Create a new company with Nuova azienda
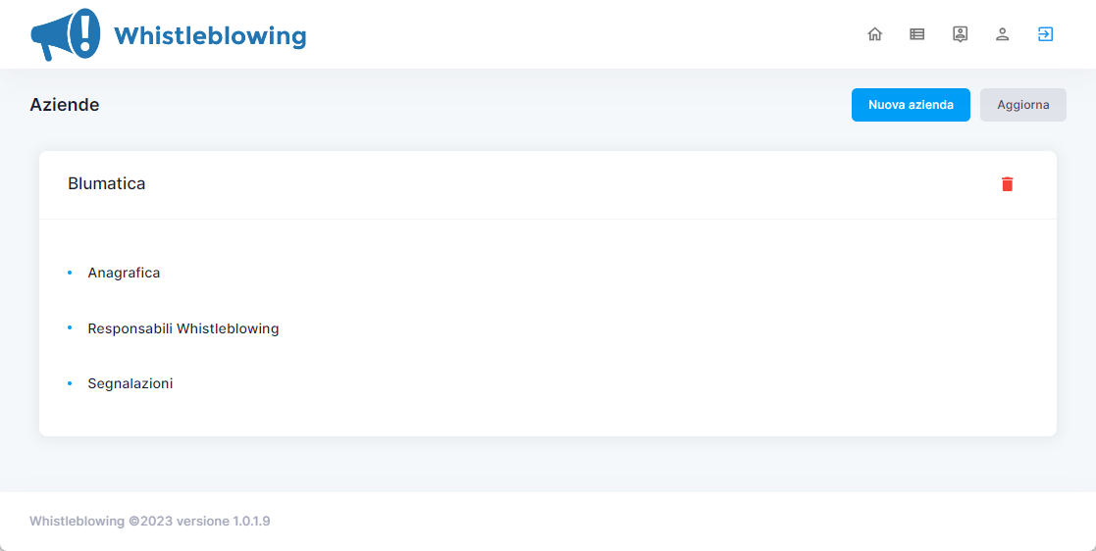Image resolution: width=1096 pixels, height=551 pixels. [x=911, y=105]
